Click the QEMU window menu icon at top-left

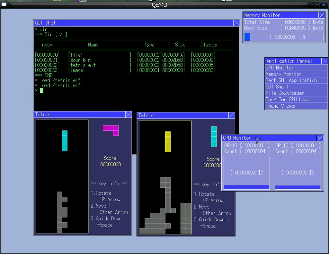(4, 4)
